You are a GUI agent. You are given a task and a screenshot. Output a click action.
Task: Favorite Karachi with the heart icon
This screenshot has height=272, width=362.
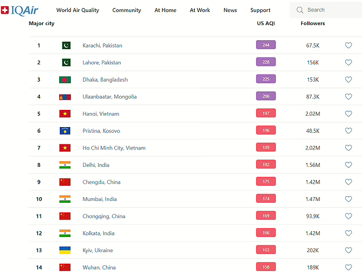348,46
